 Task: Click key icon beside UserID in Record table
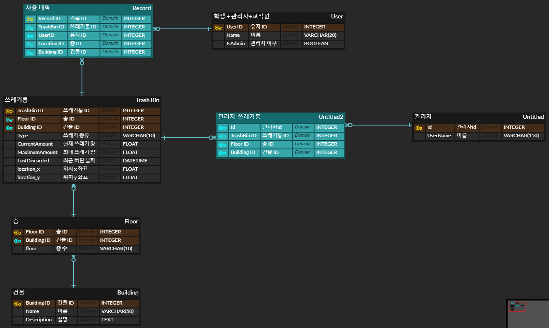point(30,36)
